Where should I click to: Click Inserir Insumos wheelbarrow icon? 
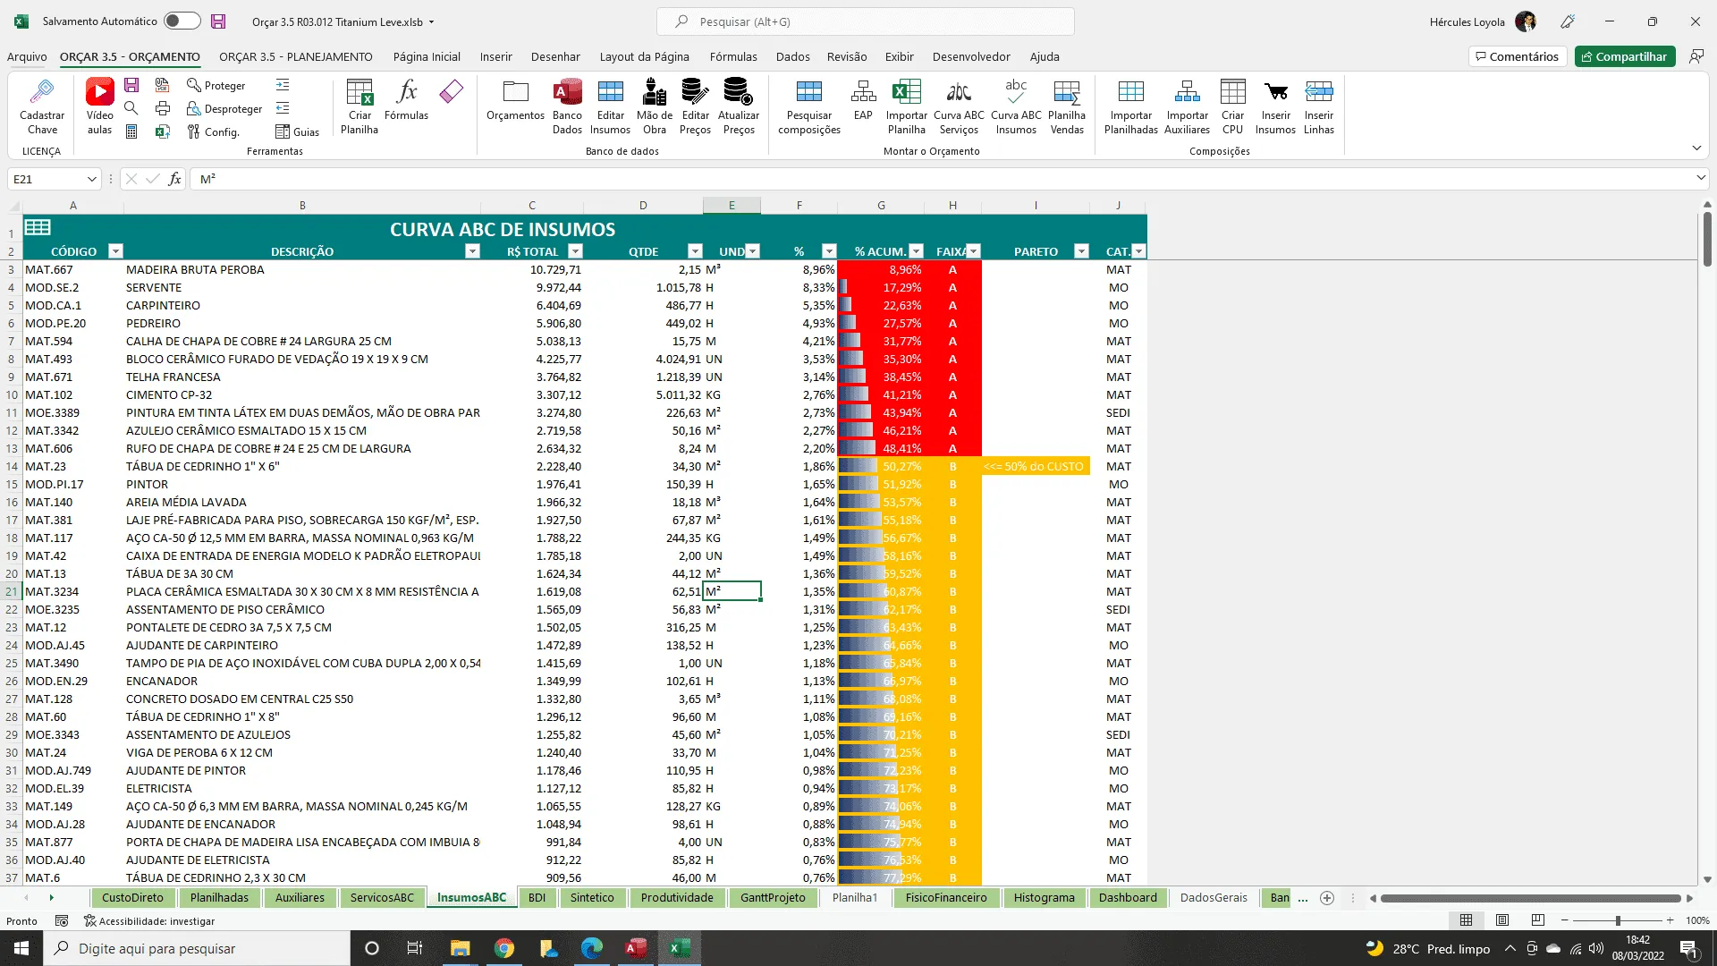(1276, 91)
